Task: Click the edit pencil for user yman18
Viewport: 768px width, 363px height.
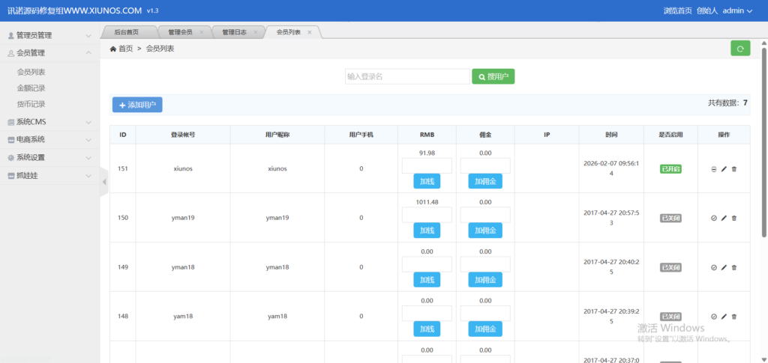Action: [724, 268]
